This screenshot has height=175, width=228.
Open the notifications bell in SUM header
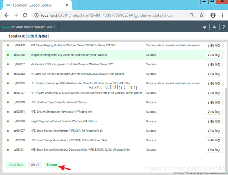(x=205, y=27)
